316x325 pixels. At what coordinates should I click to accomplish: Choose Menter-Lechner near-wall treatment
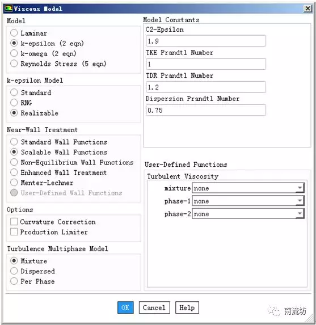(14, 183)
